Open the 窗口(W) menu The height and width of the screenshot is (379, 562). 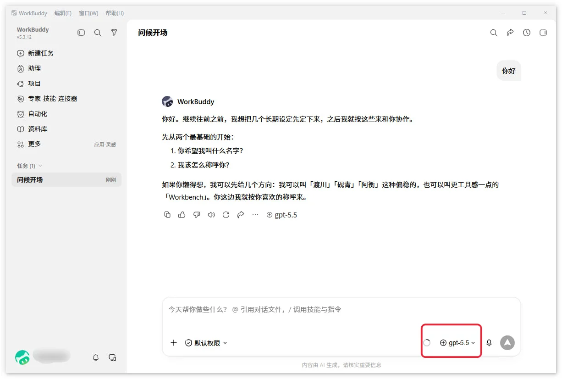pyautogui.click(x=88, y=13)
